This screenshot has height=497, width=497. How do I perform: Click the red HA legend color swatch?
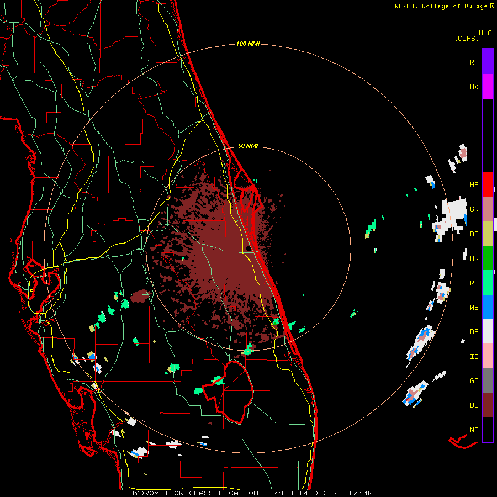tap(488, 184)
